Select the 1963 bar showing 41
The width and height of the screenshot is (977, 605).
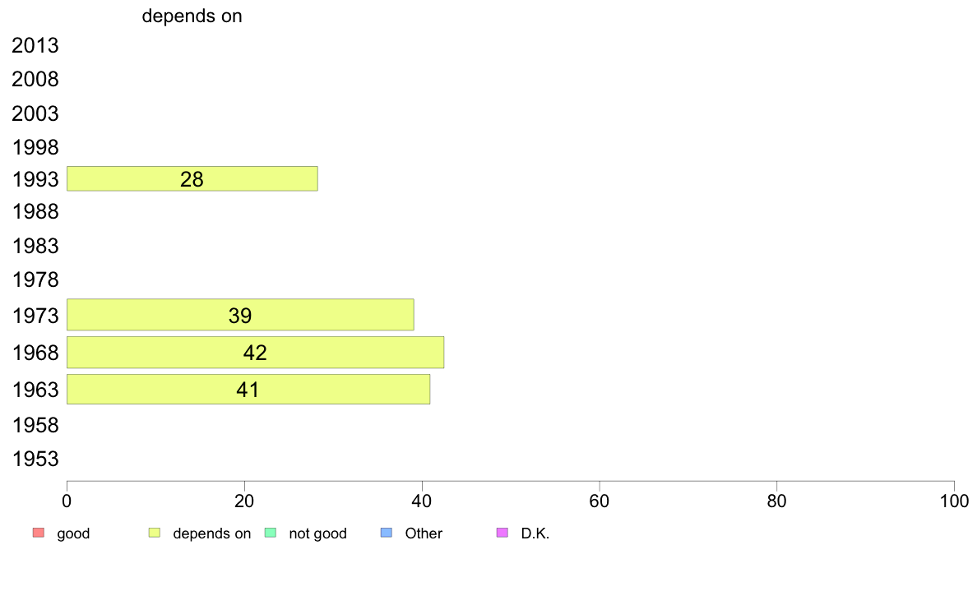[x=248, y=390]
